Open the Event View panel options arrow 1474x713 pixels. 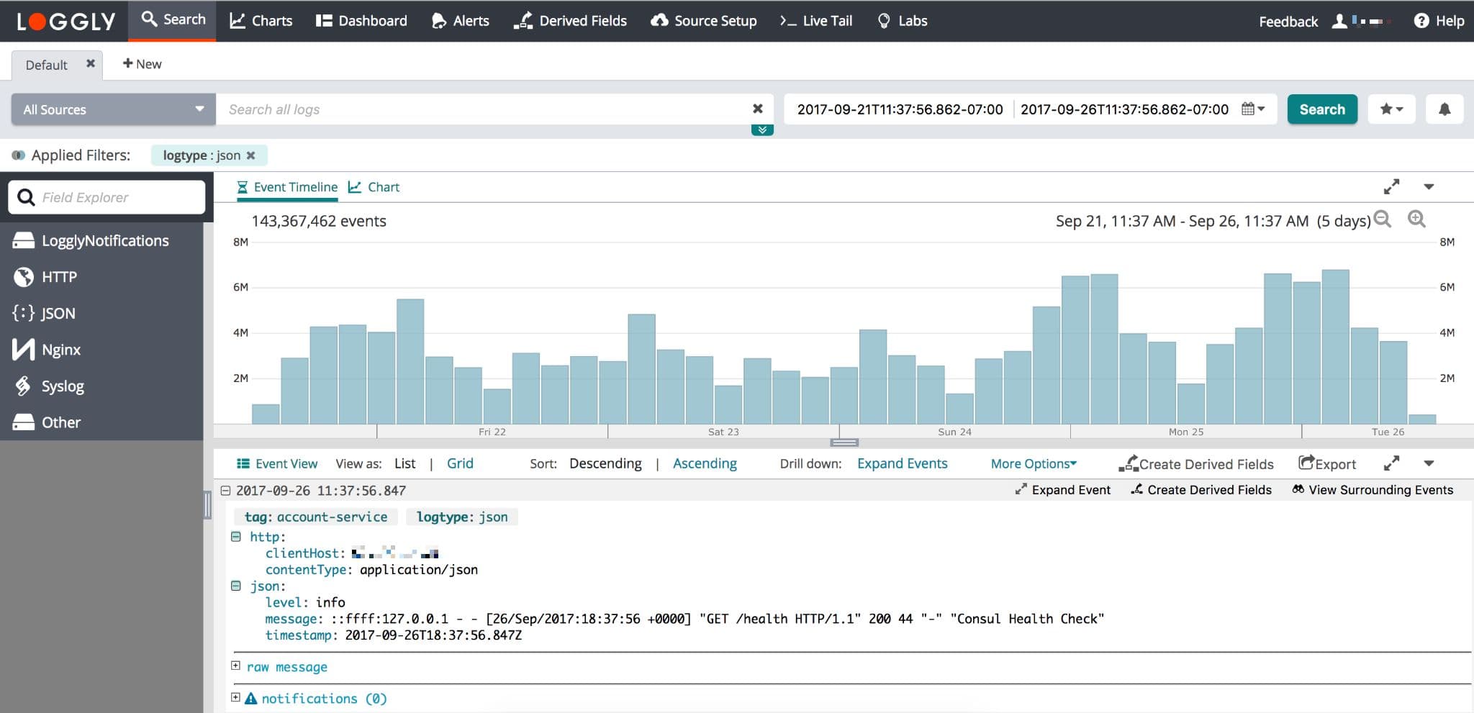click(x=1429, y=463)
